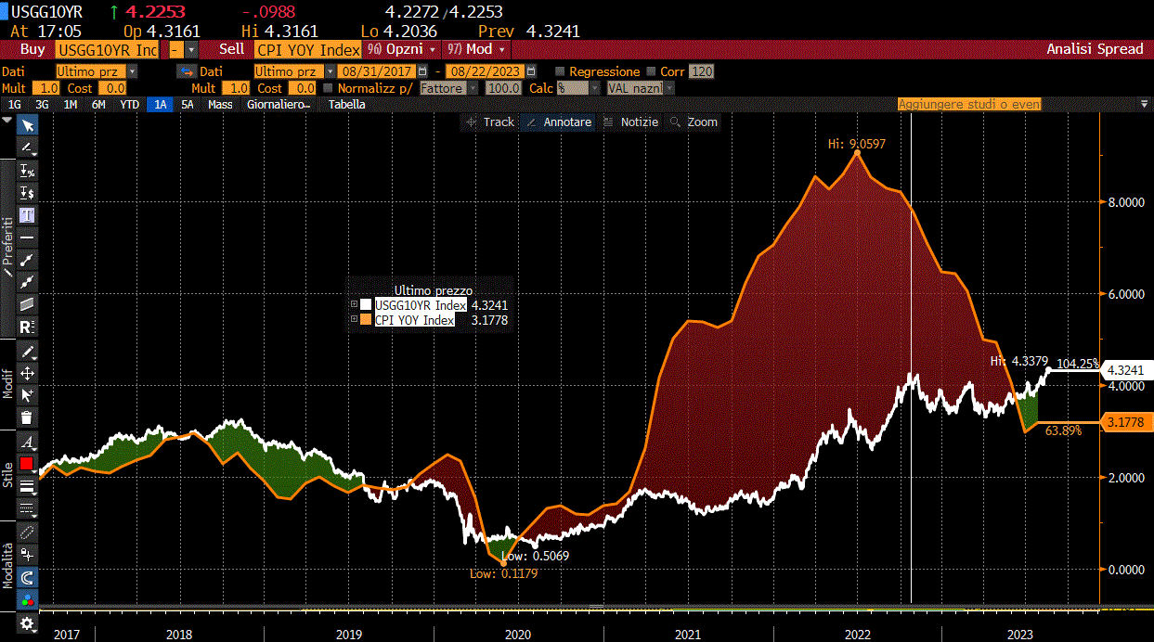Open Notizie news overlay
Image resolution: width=1154 pixels, height=642 pixels.
point(630,122)
